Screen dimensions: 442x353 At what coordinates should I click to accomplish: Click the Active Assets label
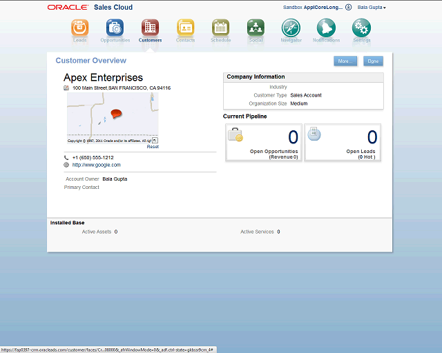[97, 232]
